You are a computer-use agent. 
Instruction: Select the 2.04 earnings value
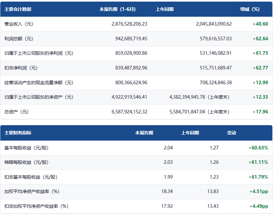tap(168, 148)
